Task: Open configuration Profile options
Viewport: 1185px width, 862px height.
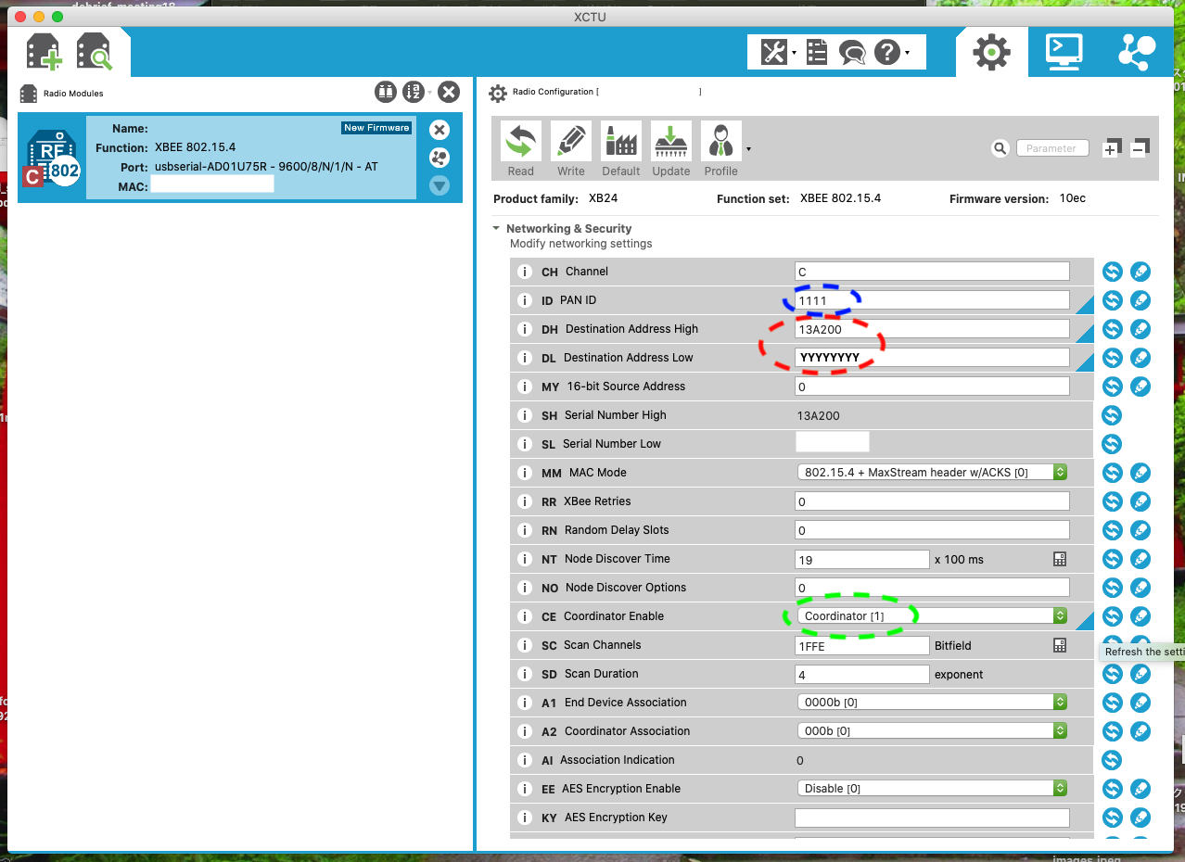Action: point(721,149)
